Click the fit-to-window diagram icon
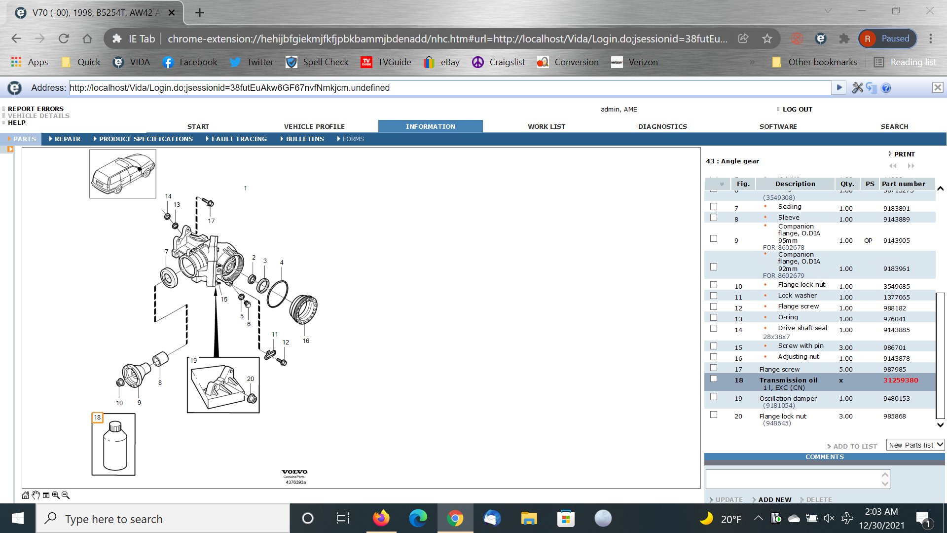The image size is (947, 533). click(x=46, y=495)
